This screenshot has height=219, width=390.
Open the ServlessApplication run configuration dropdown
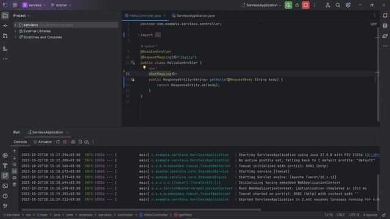(x=261, y=5)
